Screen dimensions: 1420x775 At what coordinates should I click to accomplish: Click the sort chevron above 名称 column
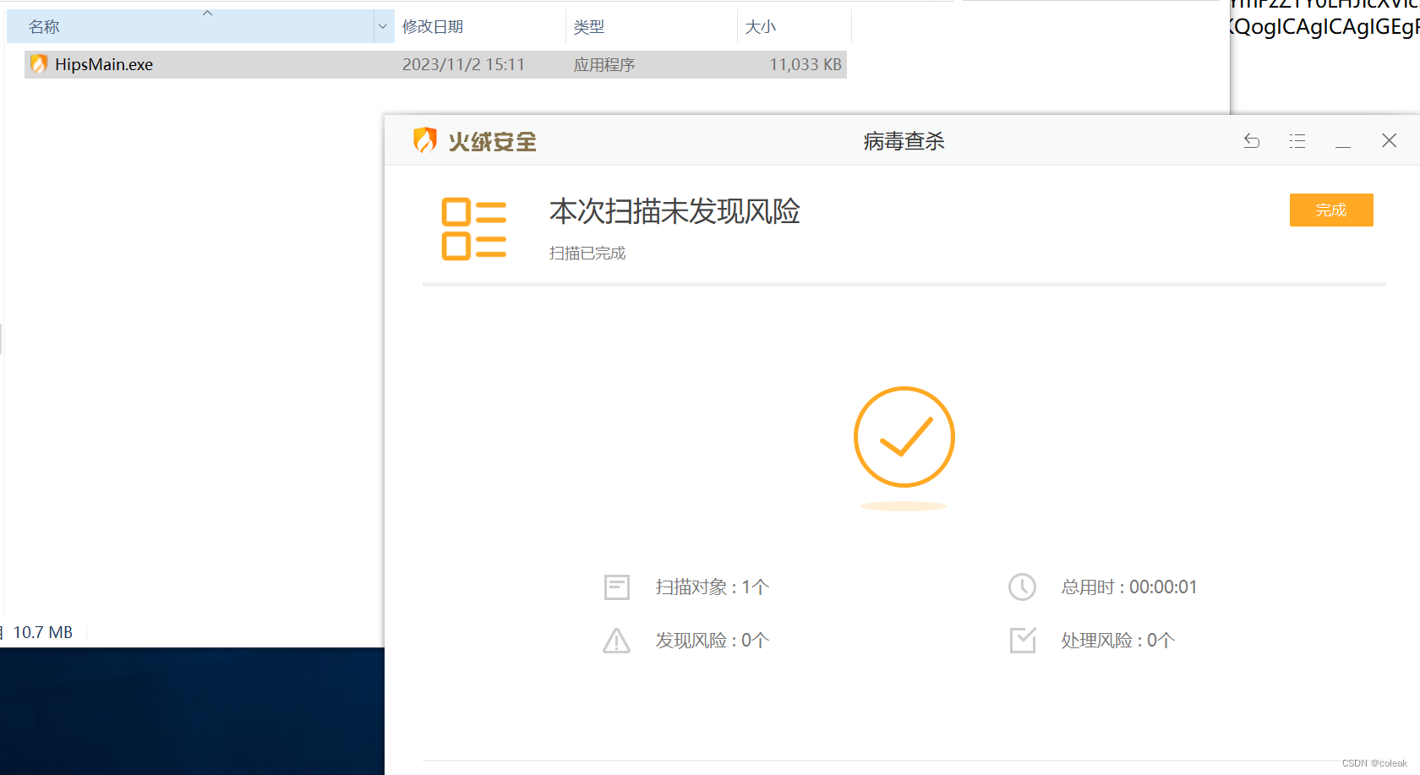[205, 12]
